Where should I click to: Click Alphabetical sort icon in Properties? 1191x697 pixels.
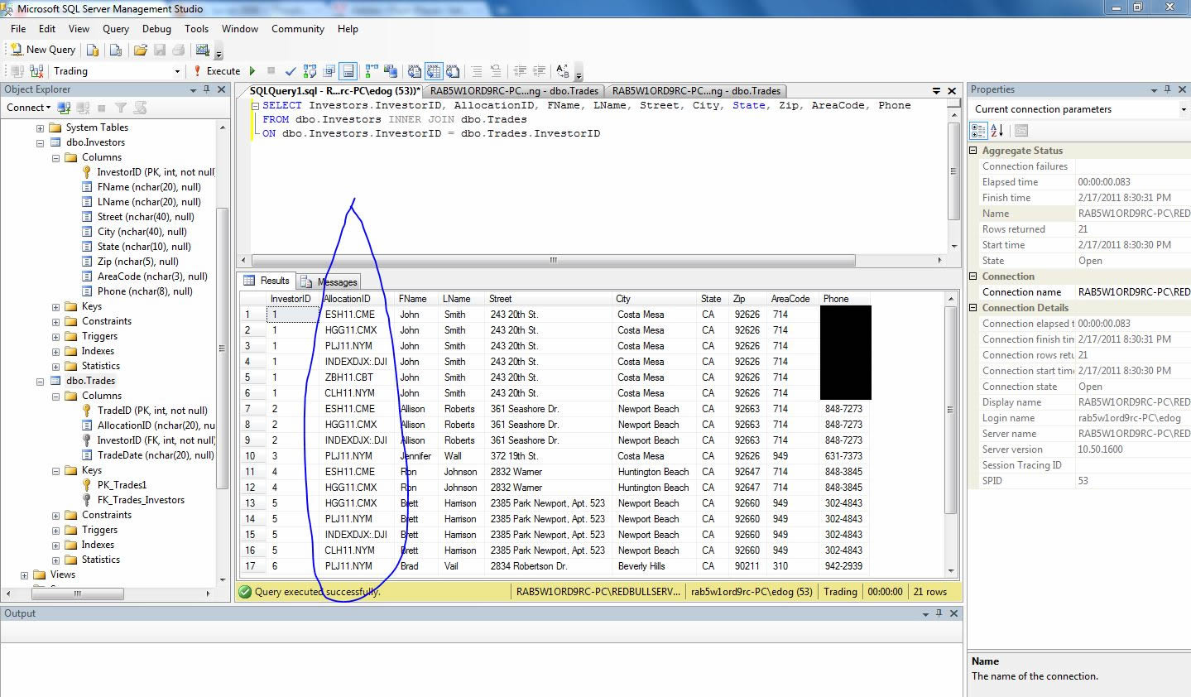coord(997,131)
